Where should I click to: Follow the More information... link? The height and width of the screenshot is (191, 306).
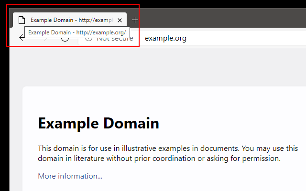pos(70,176)
